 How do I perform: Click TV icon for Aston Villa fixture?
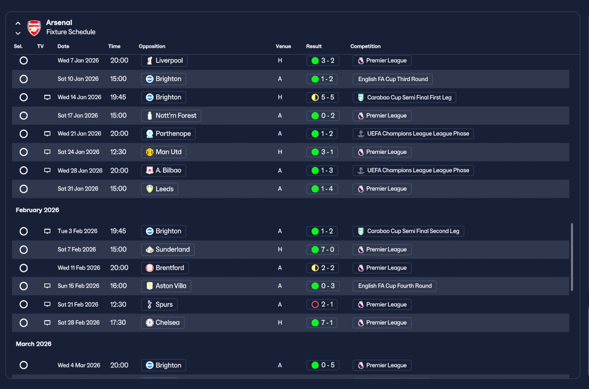(47, 286)
